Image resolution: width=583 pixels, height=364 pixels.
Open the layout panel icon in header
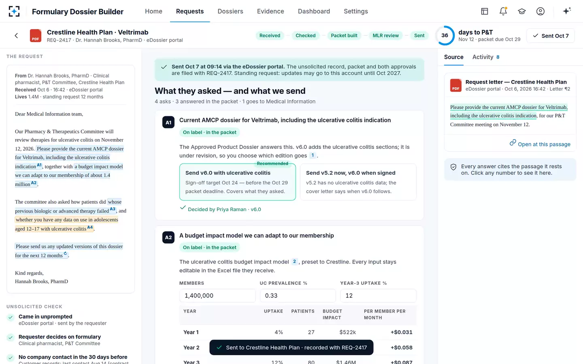point(485,11)
